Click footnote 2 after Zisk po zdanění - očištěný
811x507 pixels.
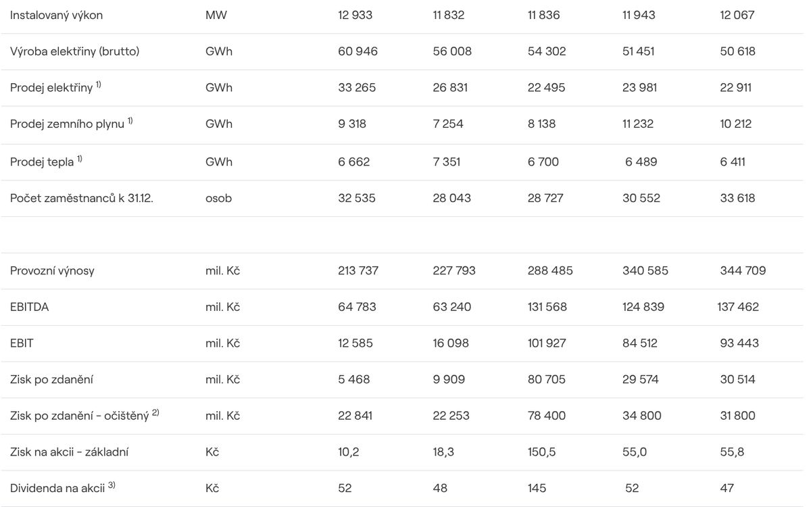[155, 412]
